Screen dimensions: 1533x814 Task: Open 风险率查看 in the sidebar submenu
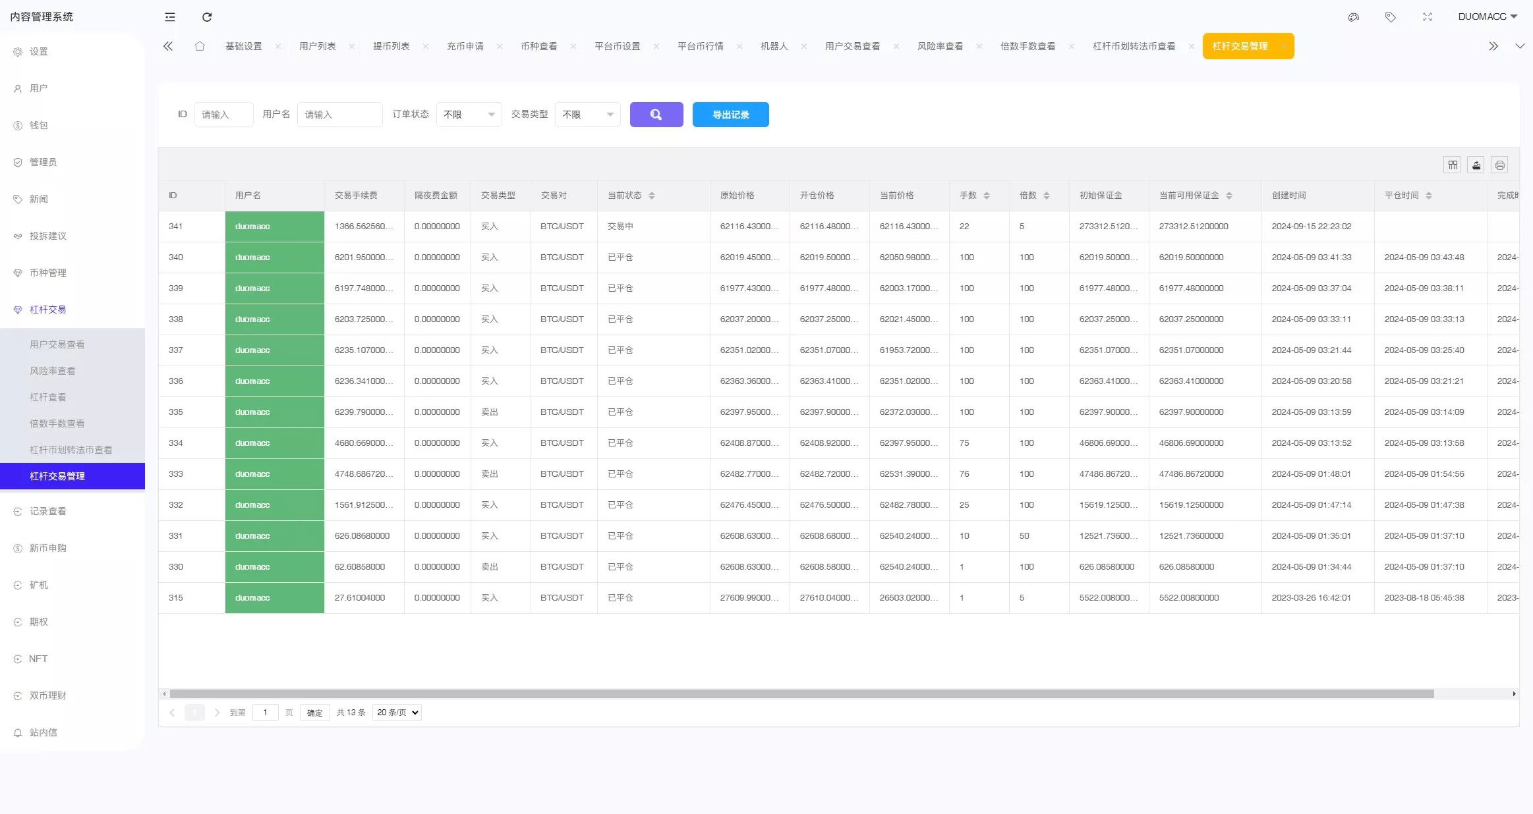[53, 371]
